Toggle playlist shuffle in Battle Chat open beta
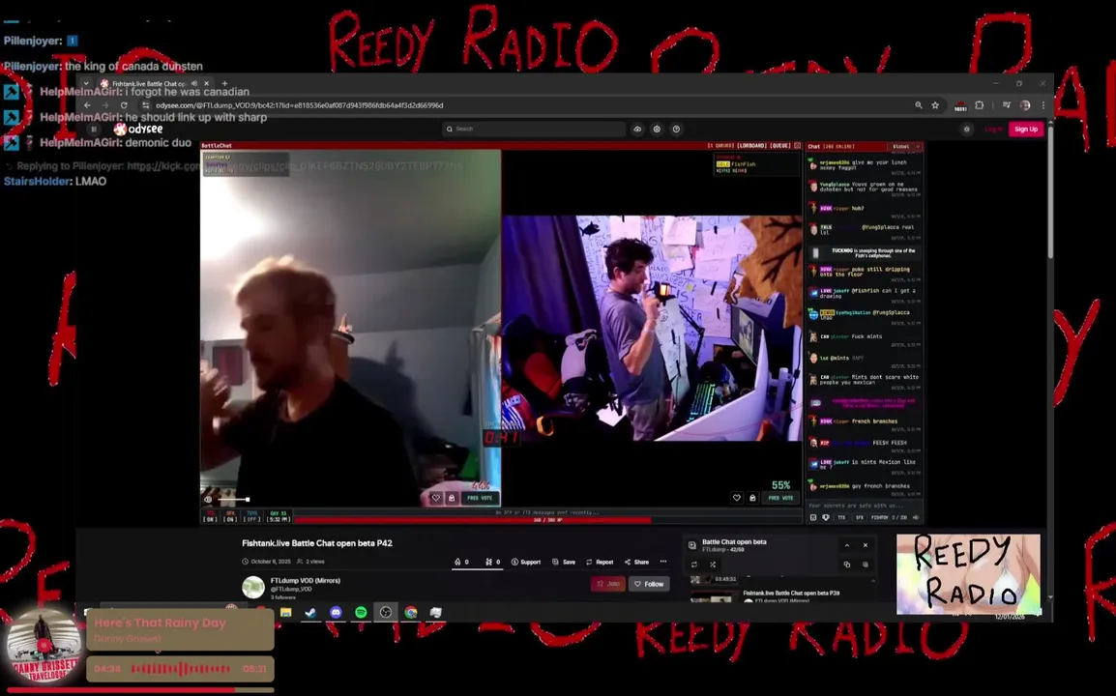The height and width of the screenshot is (696, 1116). click(713, 565)
